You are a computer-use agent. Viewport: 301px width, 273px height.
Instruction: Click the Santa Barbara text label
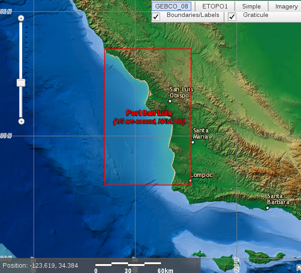click(278, 199)
